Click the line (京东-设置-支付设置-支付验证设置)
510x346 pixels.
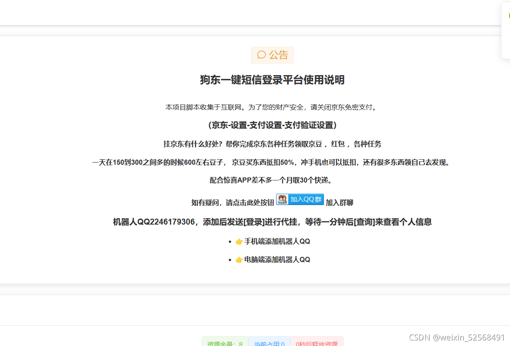coord(272,125)
